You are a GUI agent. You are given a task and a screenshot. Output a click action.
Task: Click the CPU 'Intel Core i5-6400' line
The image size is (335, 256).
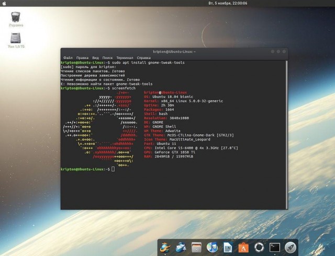click(x=191, y=148)
